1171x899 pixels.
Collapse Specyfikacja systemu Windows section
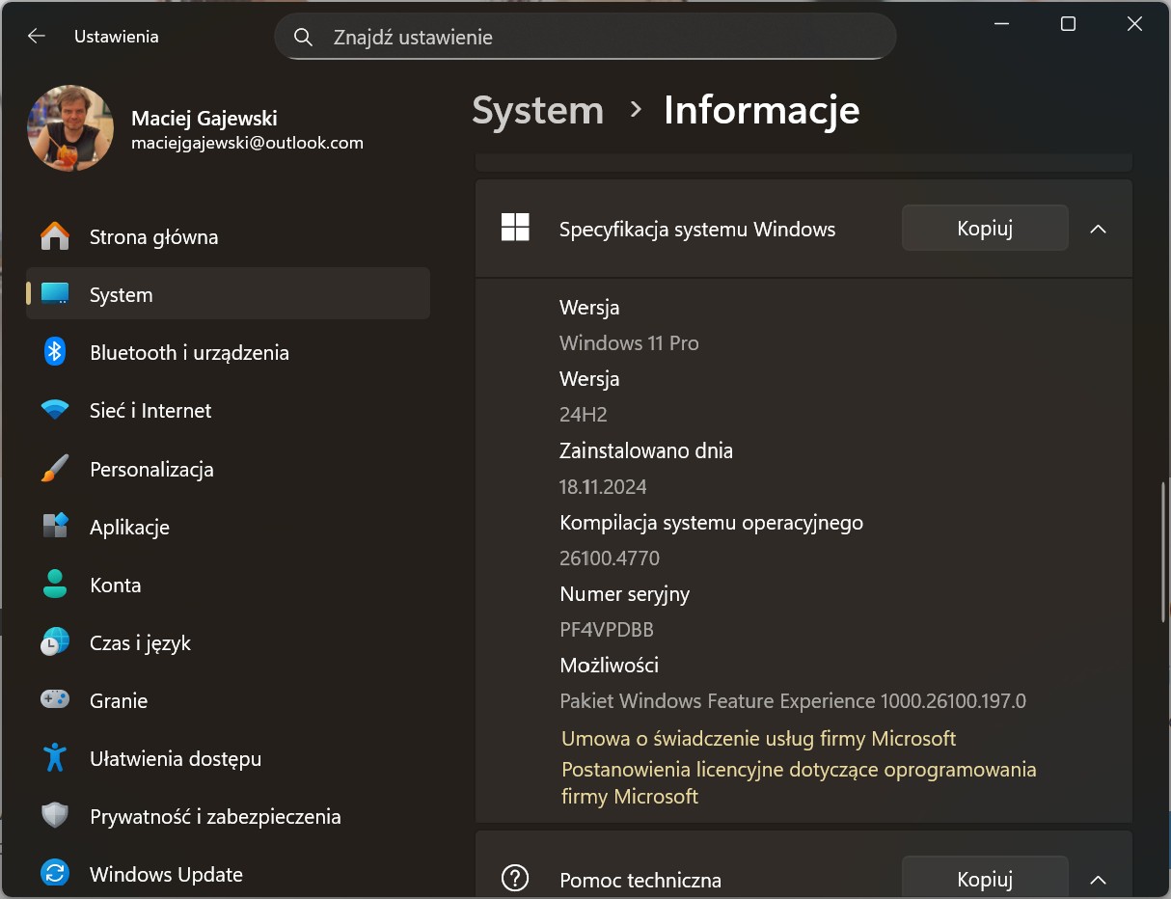pyautogui.click(x=1098, y=229)
